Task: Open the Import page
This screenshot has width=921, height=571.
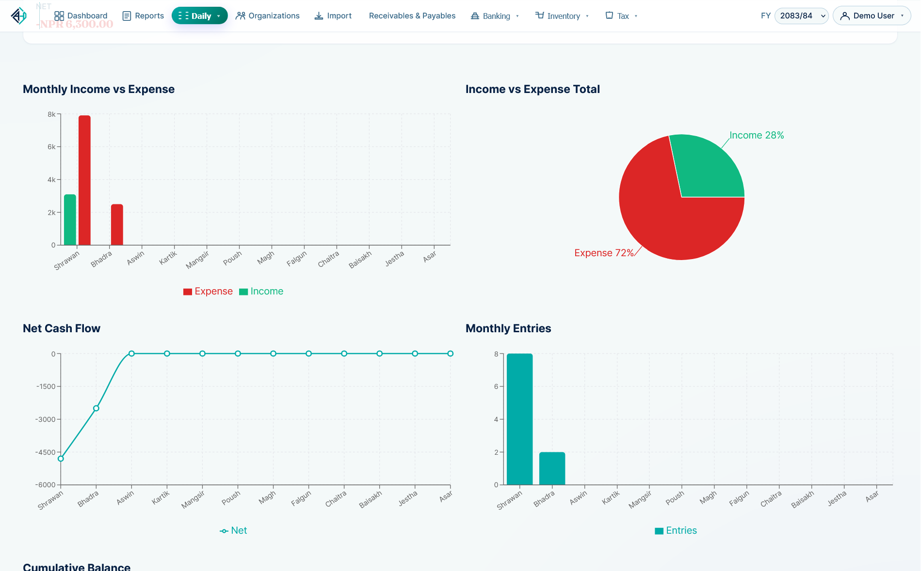Action: tap(333, 16)
